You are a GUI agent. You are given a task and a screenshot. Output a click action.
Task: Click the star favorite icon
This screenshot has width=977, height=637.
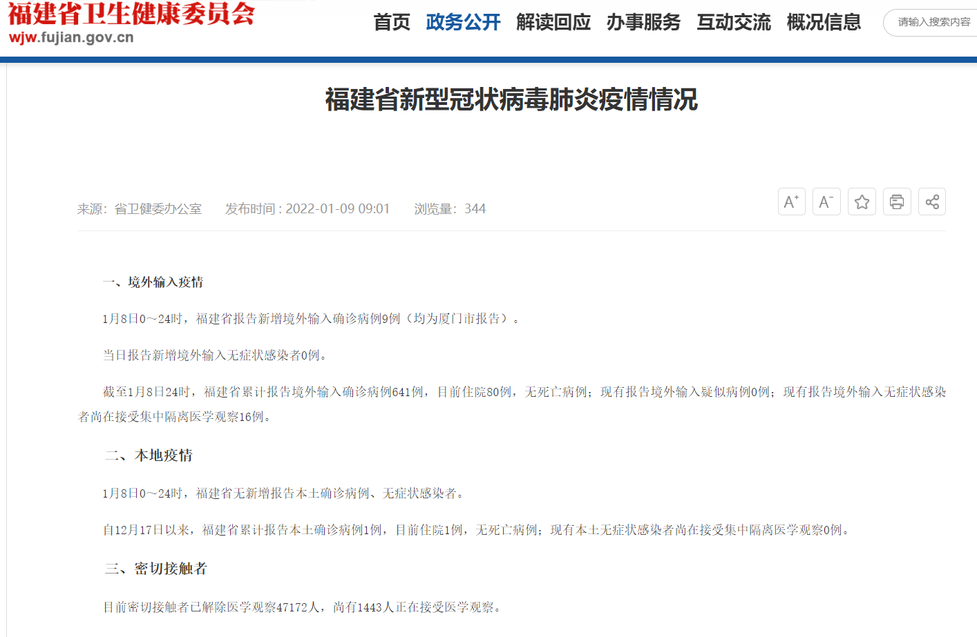pyautogui.click(x=862, y=202)
